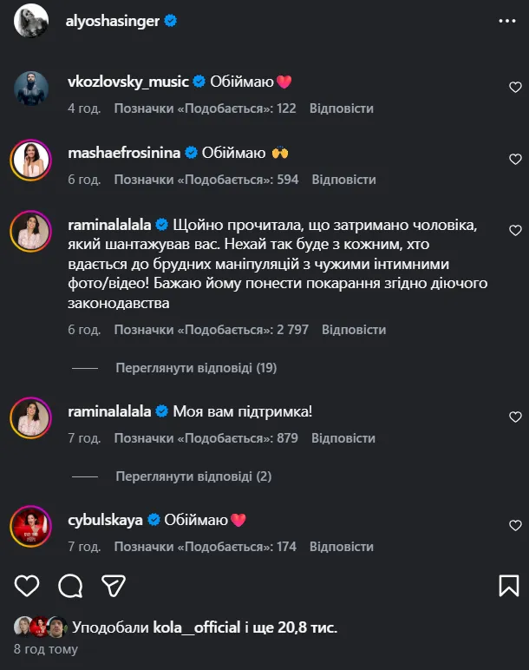Screen dimensions: 529x670
Task: Like the vkozlovsky_music comment heart
Action: pos(515,87)
